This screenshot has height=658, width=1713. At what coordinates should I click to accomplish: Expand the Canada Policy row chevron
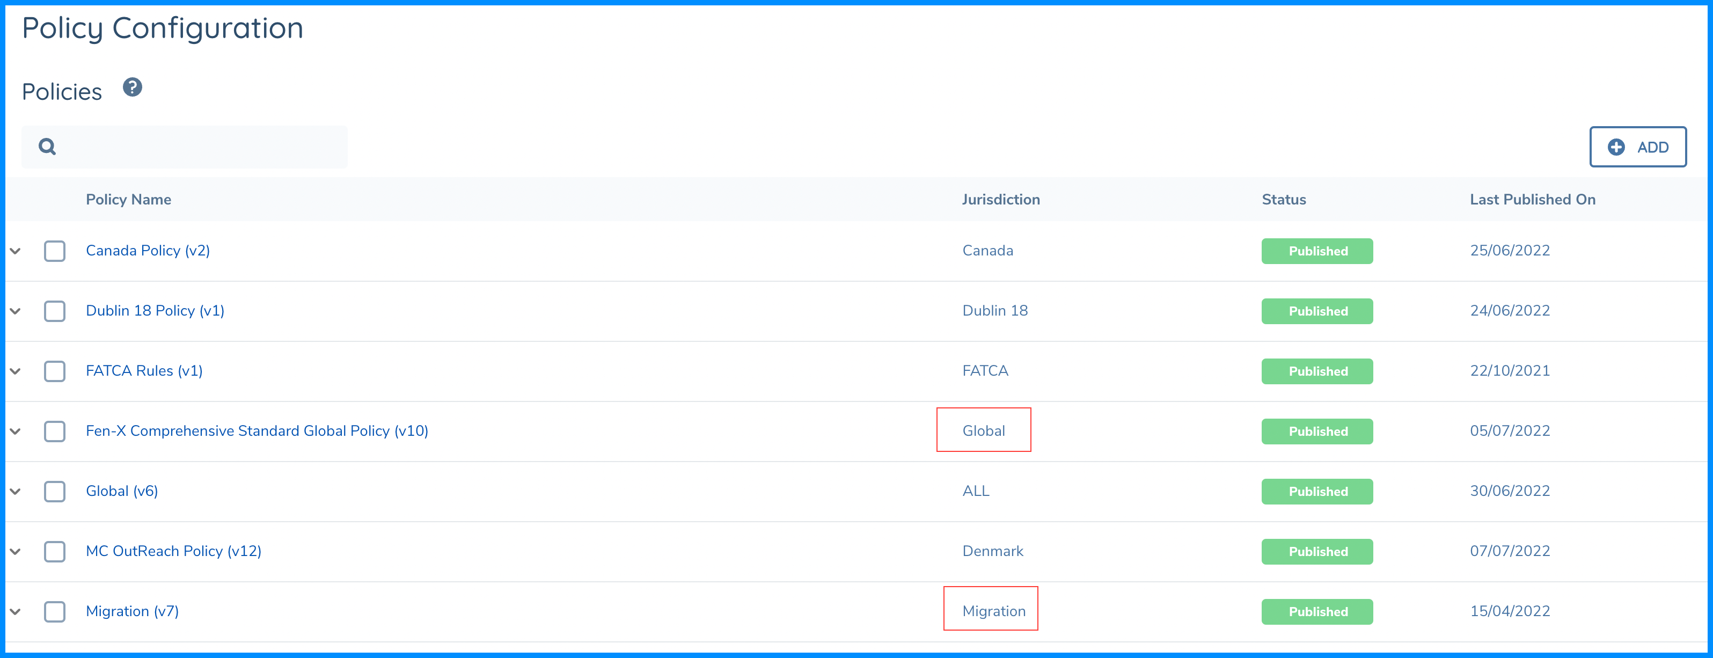(x=15, y=251)
